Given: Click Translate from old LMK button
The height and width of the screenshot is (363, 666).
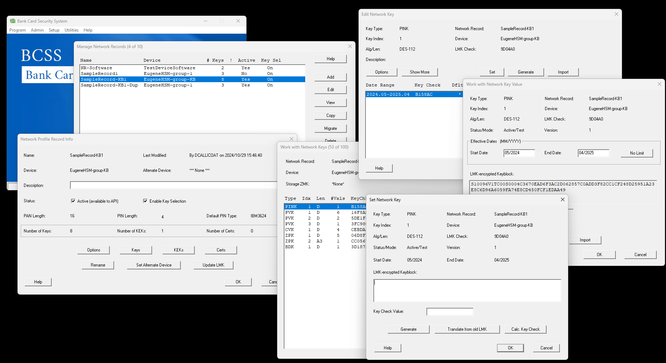Looking at the screenshot, I should pyautogui.click(x=467, y=329).
